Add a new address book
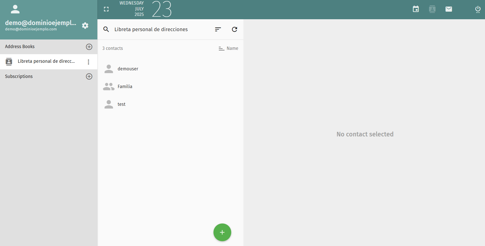 pyautogui.click(x=89, y=47)
